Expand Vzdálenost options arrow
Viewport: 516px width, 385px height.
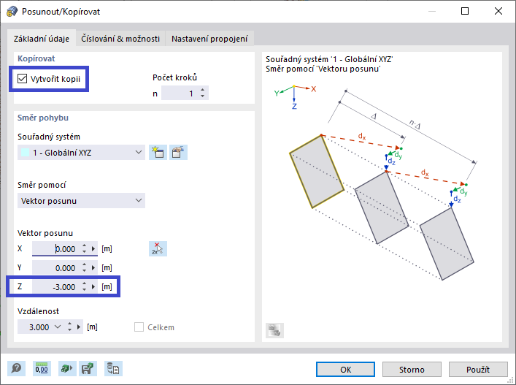79,327
